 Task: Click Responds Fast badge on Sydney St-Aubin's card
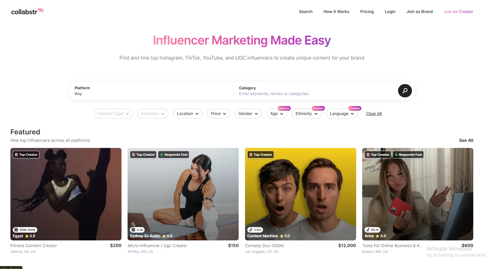coord(174,155)
